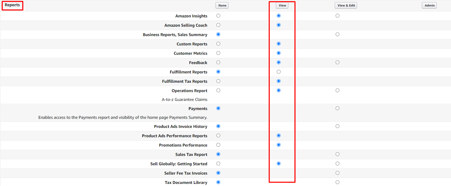Set Product Ads Performance Reports to None

pos(218,136)
